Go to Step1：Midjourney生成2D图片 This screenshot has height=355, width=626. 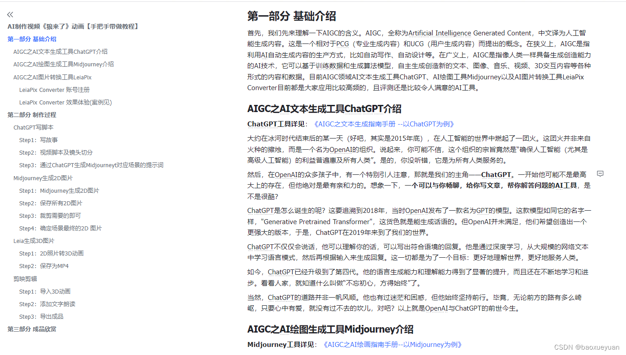click(x=59, y=190)
